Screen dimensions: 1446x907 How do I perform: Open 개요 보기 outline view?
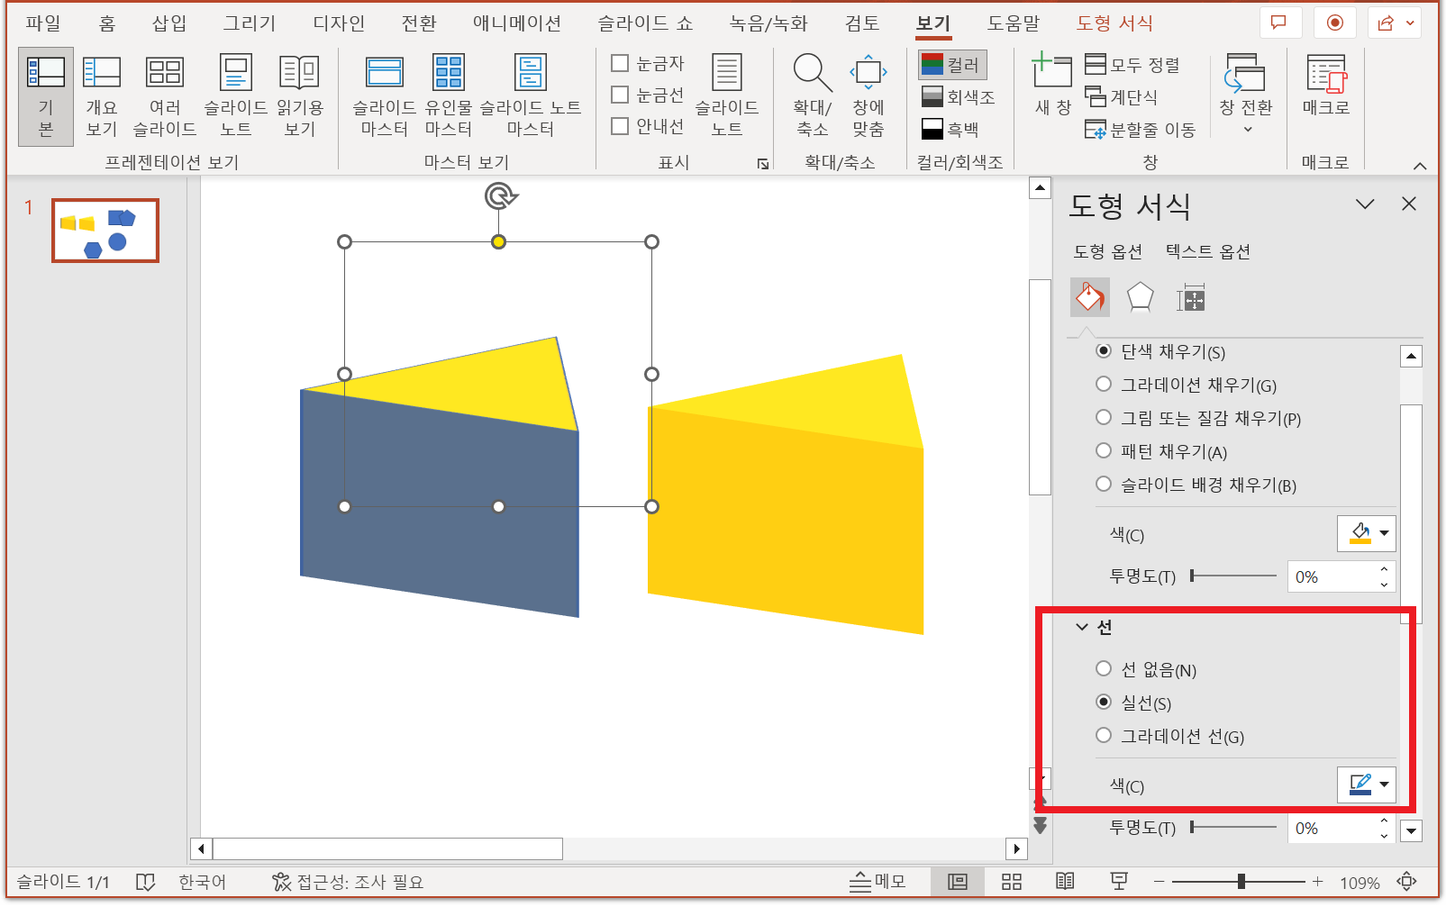pyautogui.click(x=101, y=97)
